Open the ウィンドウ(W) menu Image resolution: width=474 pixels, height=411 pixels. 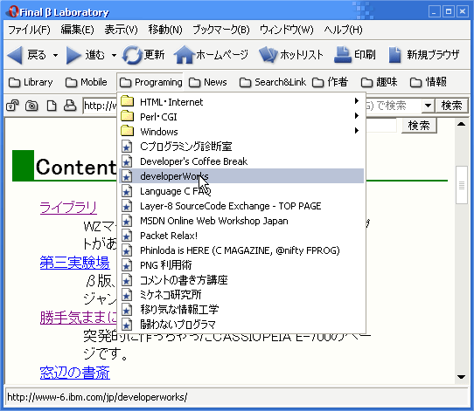[x=286, y=30]
